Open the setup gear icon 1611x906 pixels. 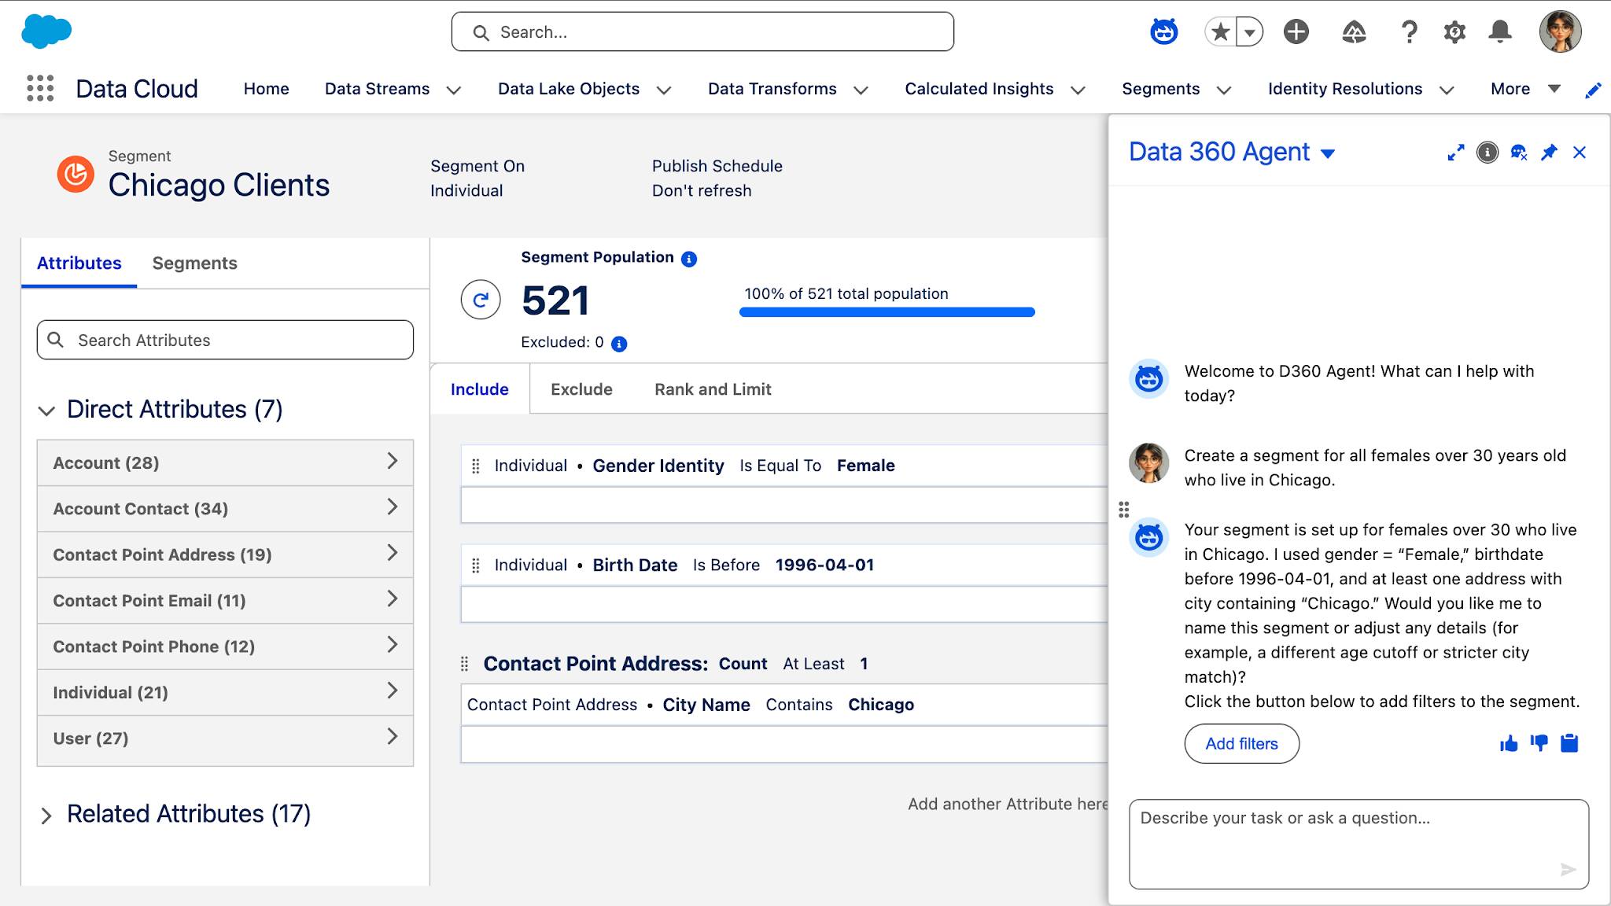1454,32
